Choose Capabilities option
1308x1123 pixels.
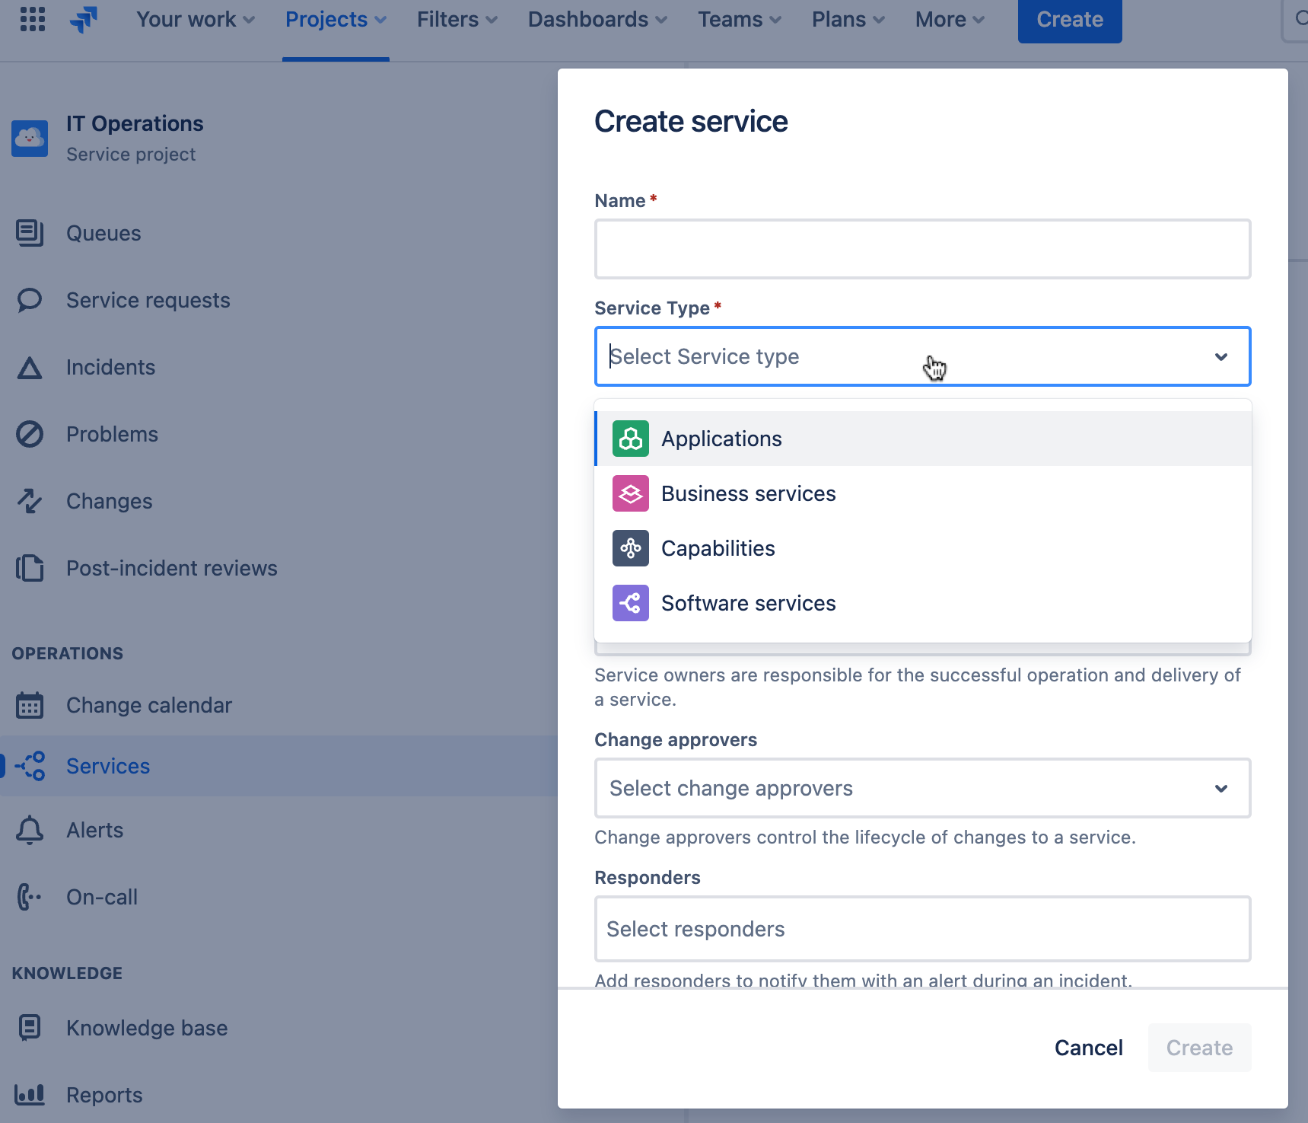[x=922, y=548]
